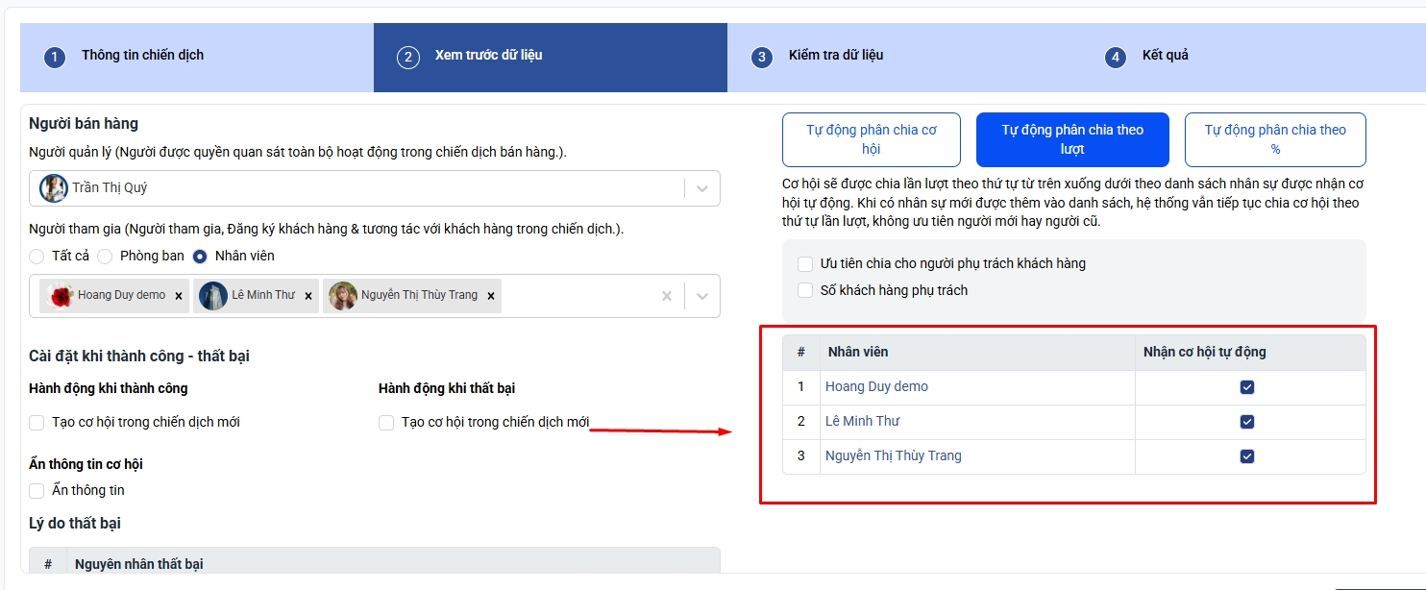Uncheck auto opportunity for Hoang Duy demo
Screen dimensions: 1426x590
[1247, 387]
